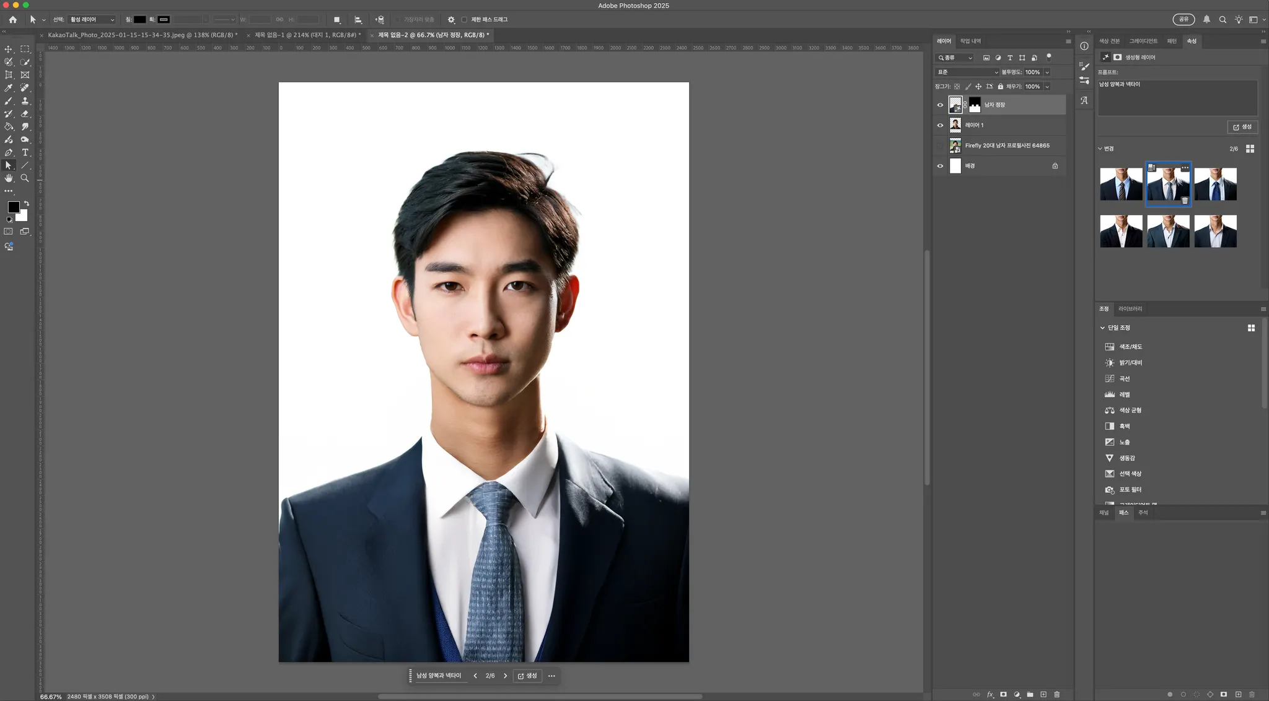Select the Move tool

tap(9, 49)
